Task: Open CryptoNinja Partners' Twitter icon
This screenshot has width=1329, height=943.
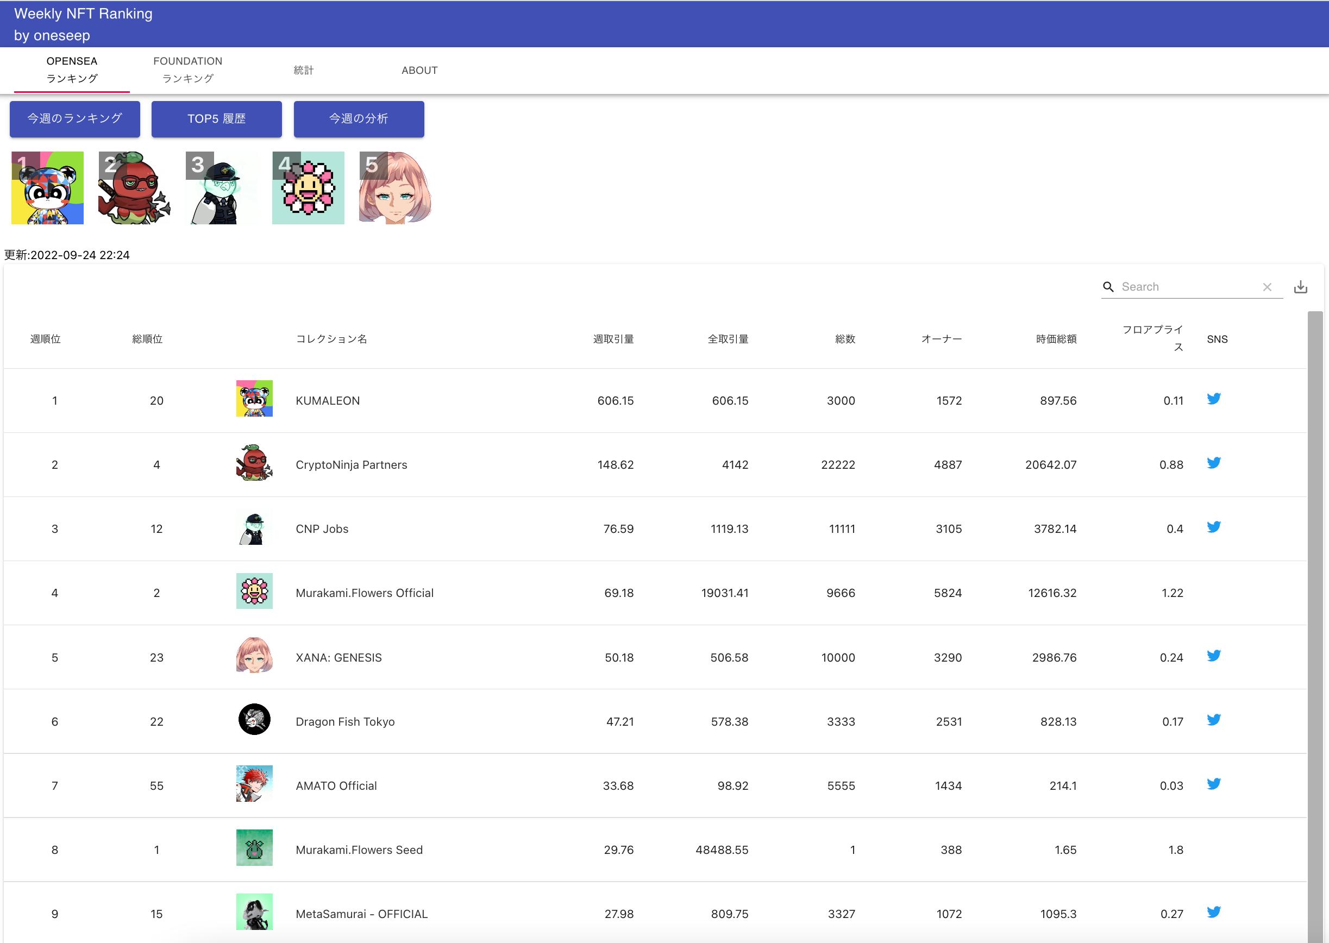Action: [x=1213, y=463]
